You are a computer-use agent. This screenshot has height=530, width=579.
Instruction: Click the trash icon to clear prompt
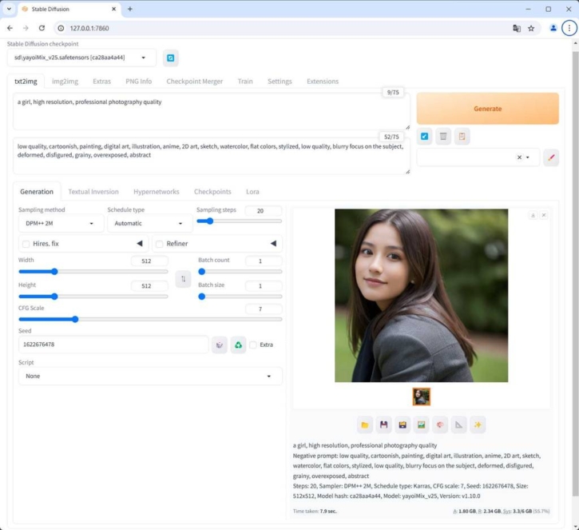pos(443,137)
